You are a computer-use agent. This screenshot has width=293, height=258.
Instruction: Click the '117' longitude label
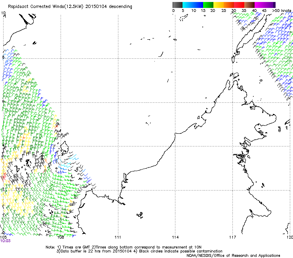pos(233,237)
